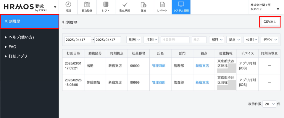The image size is (284, 118).
Task: Select the 2025/03/01 17:09:21 timestamp cell
Action: [x=73, y=66]
